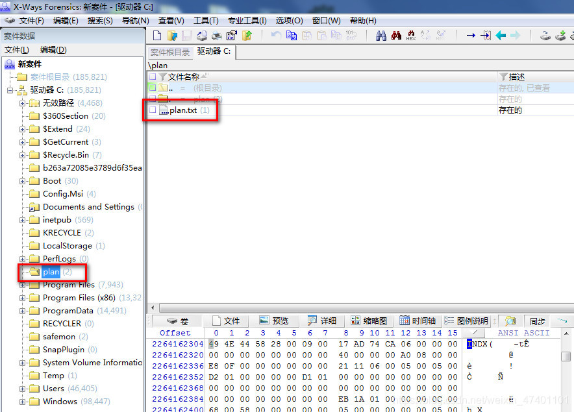Click the wavy line icon after 同步
Screen dimensions: 574x412
coord(562,321)
